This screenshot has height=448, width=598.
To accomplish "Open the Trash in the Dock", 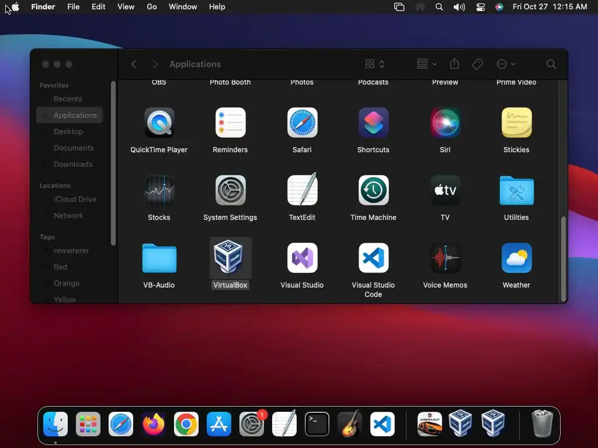I will 542,423.
